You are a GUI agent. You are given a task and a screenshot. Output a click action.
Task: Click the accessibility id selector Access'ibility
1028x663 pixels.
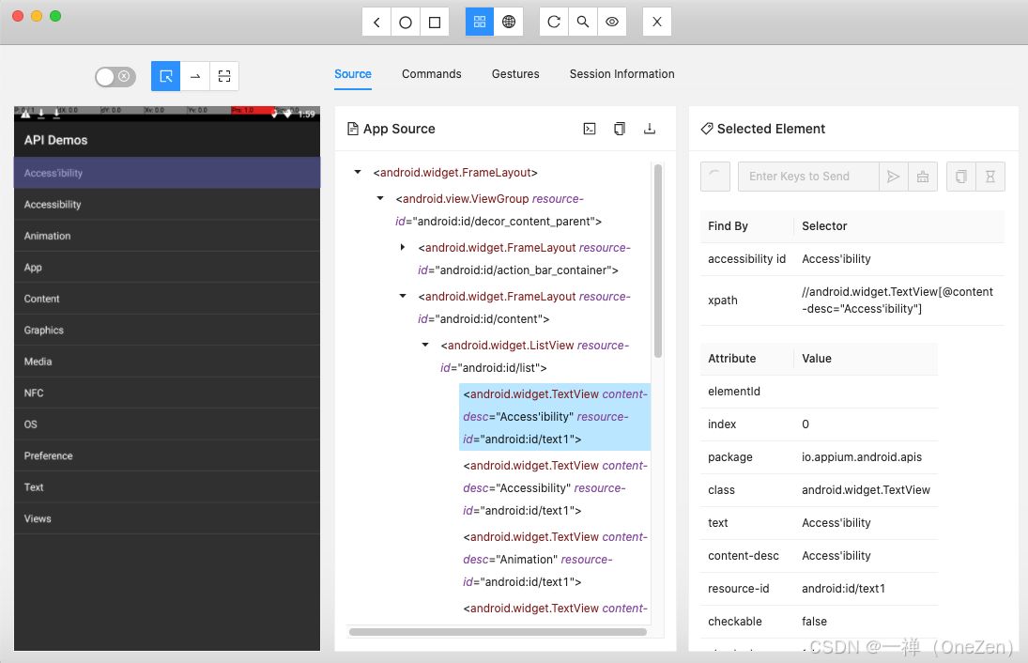click(836, 259)
